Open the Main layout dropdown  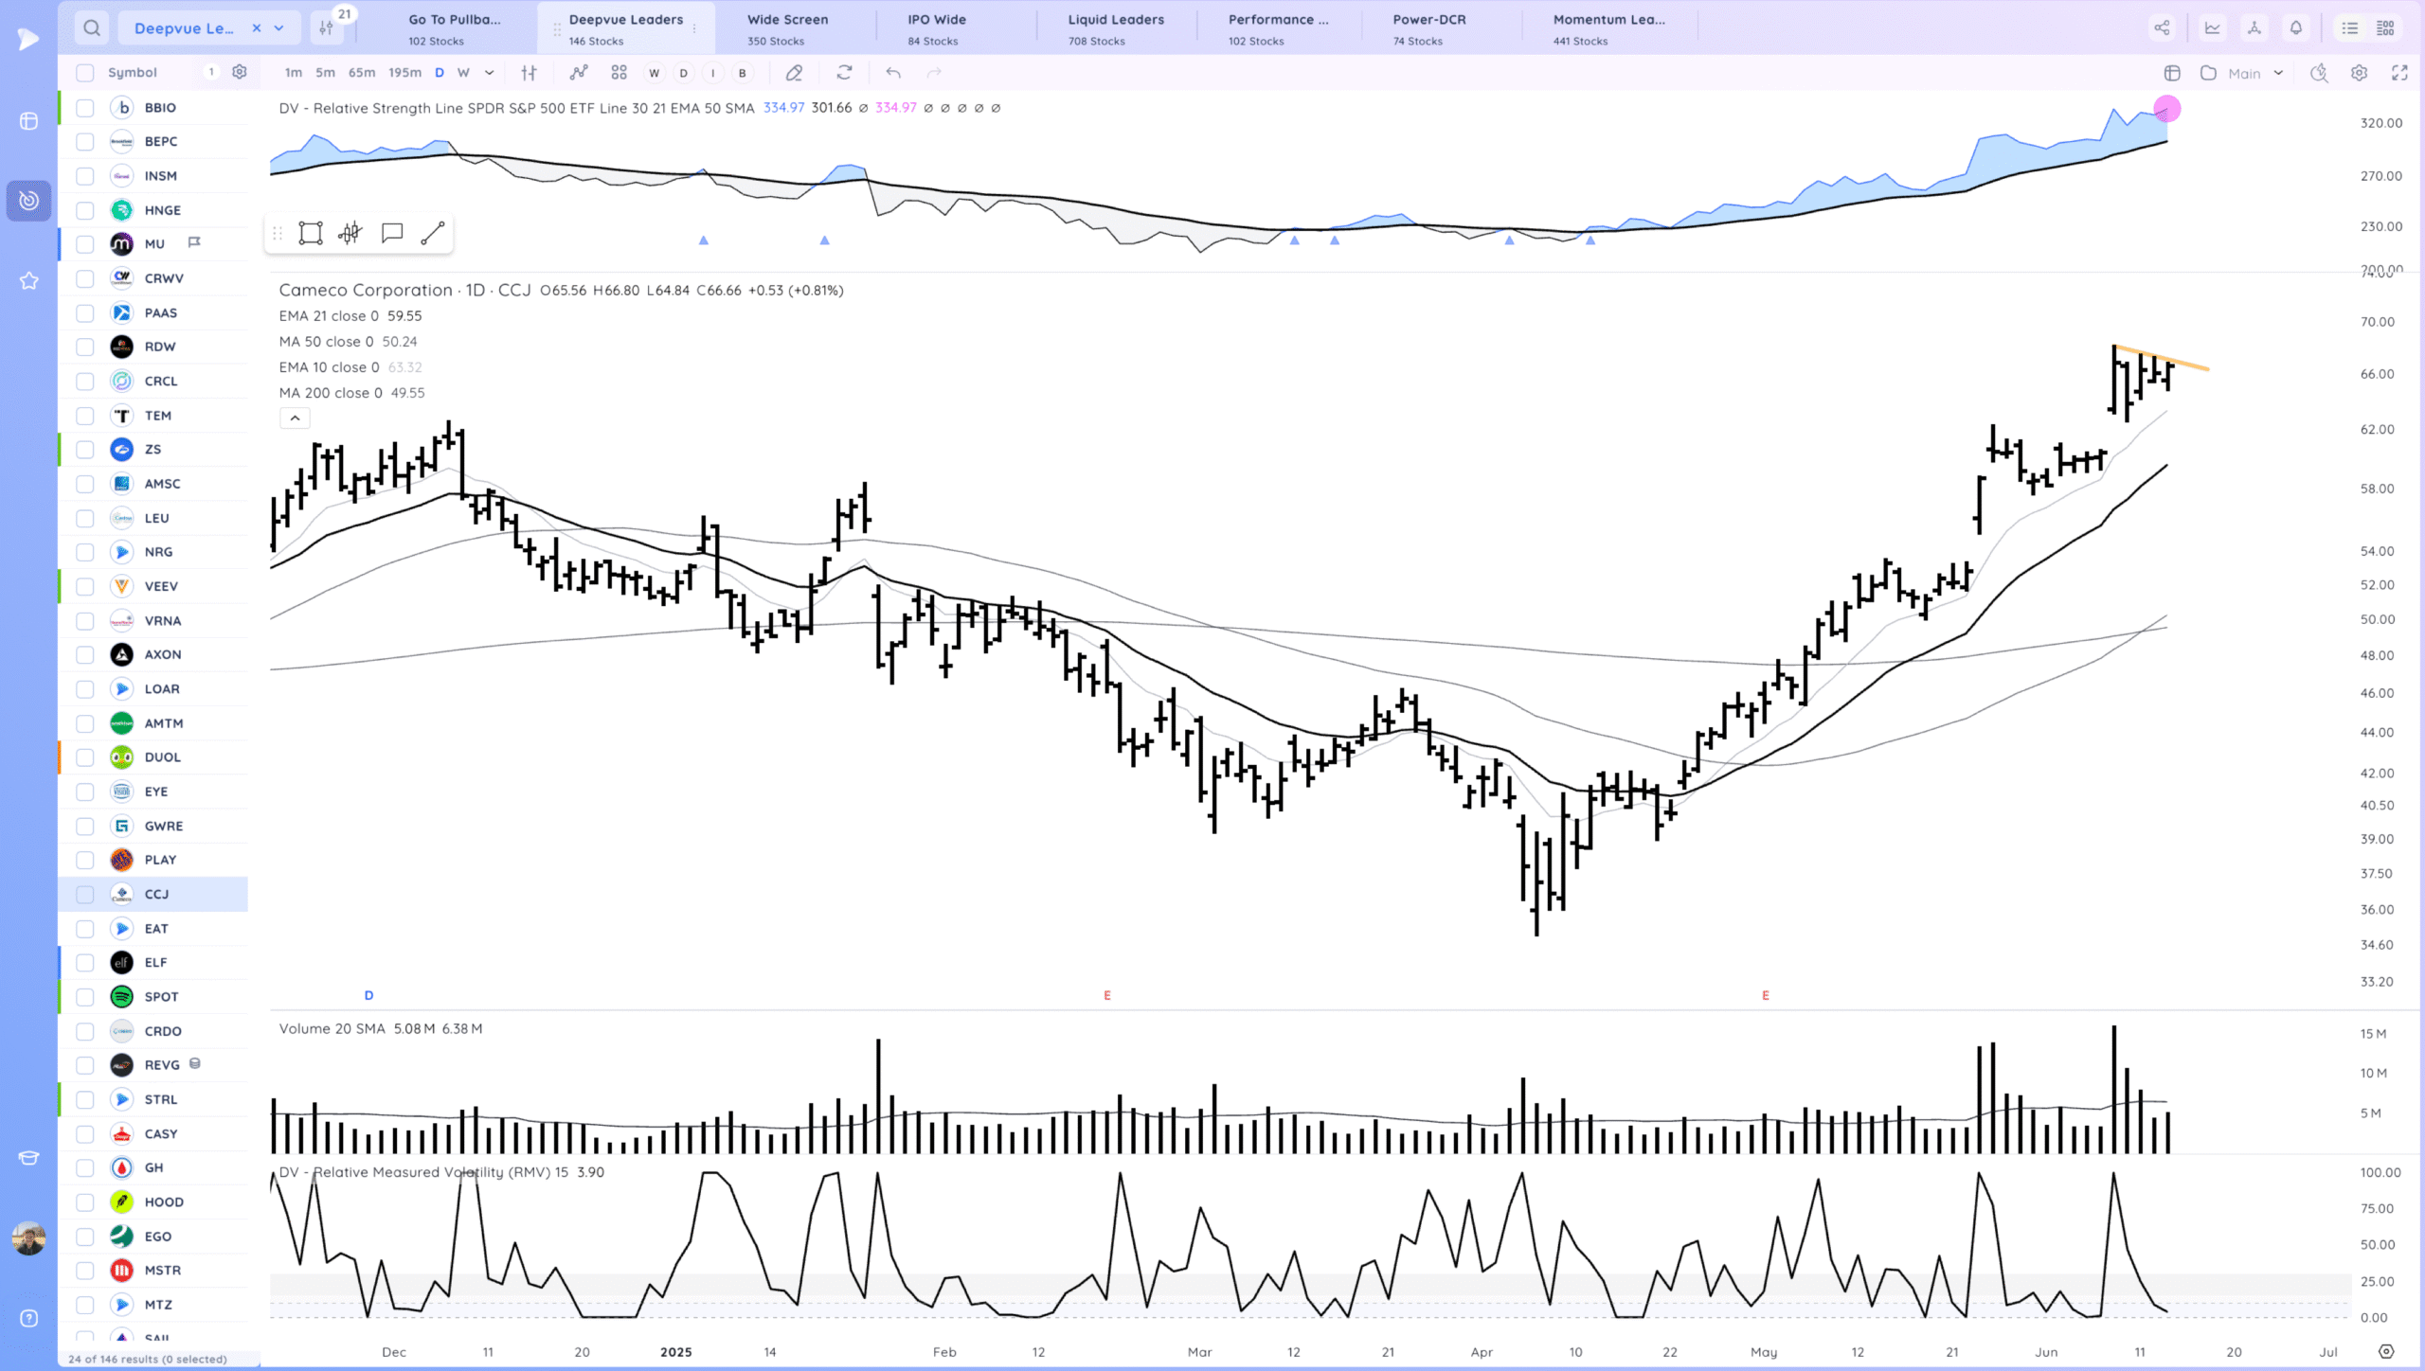pos(2254,73)
